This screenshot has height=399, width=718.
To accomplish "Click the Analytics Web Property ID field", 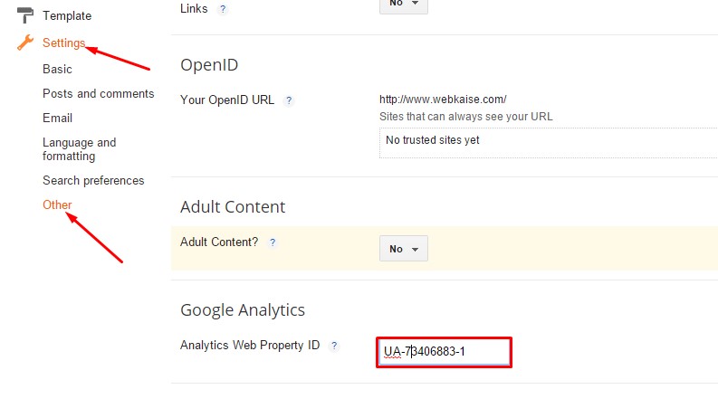I will coord(444,352).
